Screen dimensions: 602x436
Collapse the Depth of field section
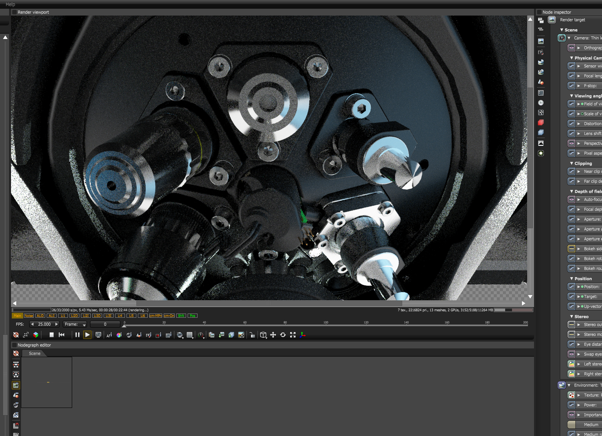pyautogui.click(x=572, y=191)
